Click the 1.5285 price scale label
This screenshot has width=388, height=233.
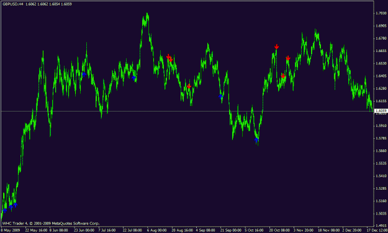tap(381, 188)
